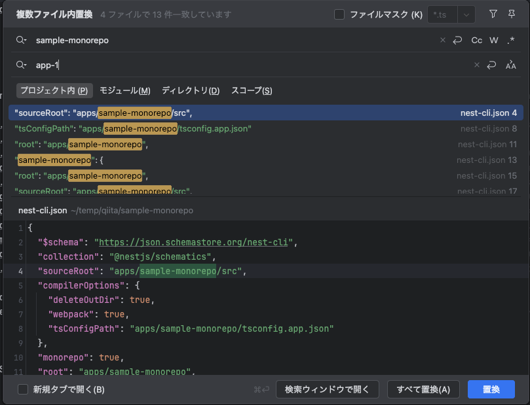Screen dimensions: 530x405
Task: Select result row nest-cli.json 15 root
Action: pos(266,176)
